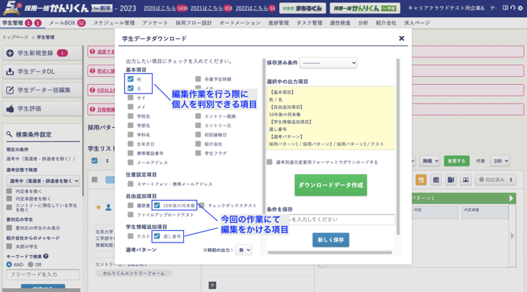This screenshot has height=292, width=527.
Task: Open the 2020はこちら link
Action: (160, 8)
